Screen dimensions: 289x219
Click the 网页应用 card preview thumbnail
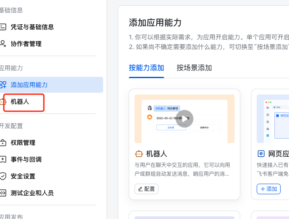coord(273,119)
